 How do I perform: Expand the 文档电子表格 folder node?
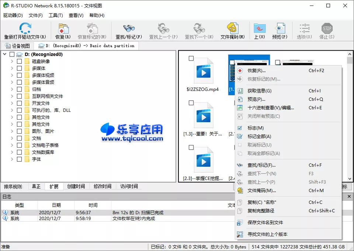12,145
